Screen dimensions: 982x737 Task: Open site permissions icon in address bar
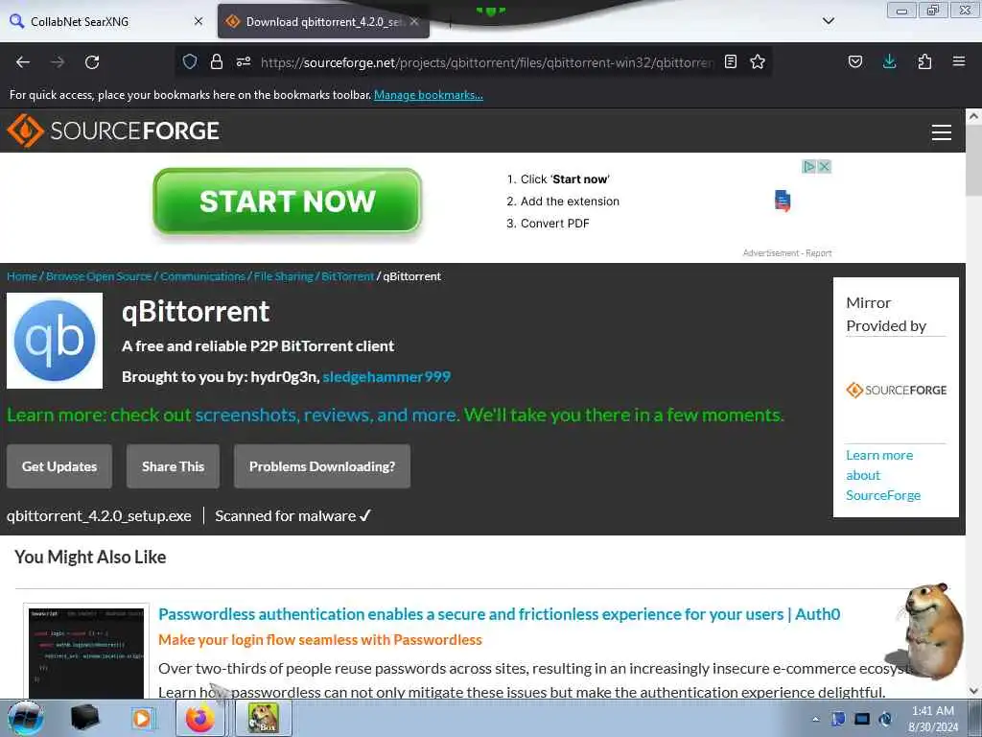(x=243, y=61)
